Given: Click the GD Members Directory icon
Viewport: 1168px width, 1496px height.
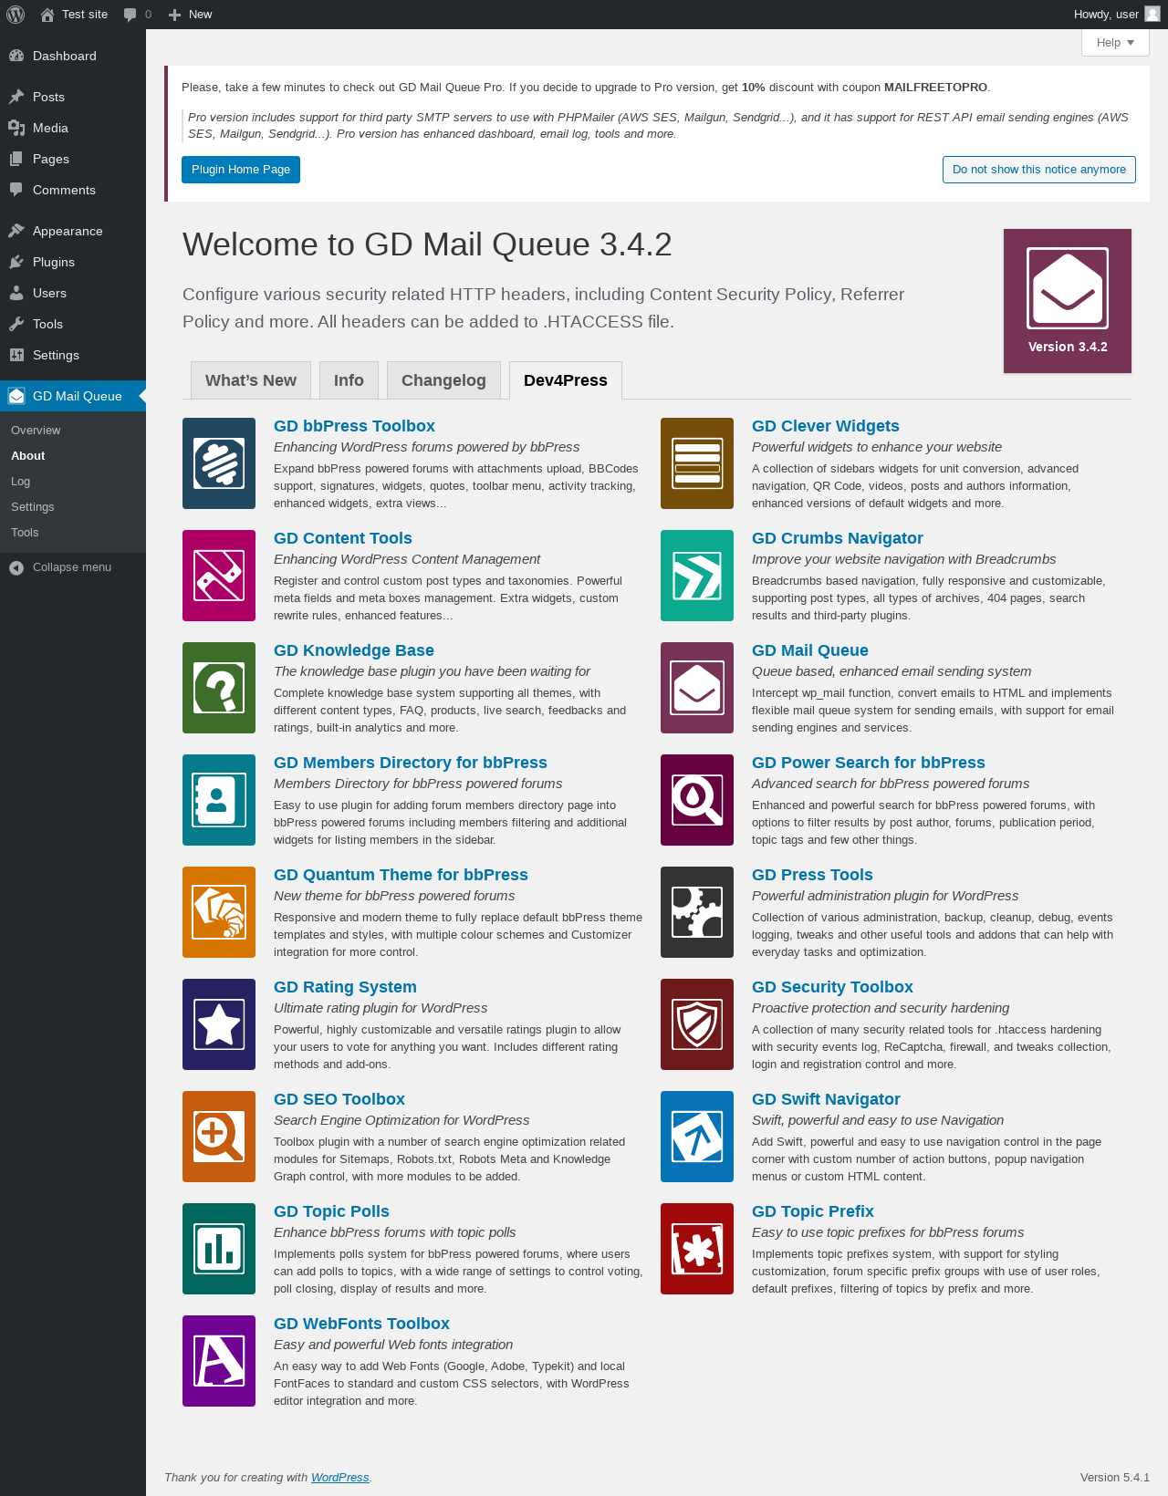Looking at the screenshot, I should click(x=219, y=800).
